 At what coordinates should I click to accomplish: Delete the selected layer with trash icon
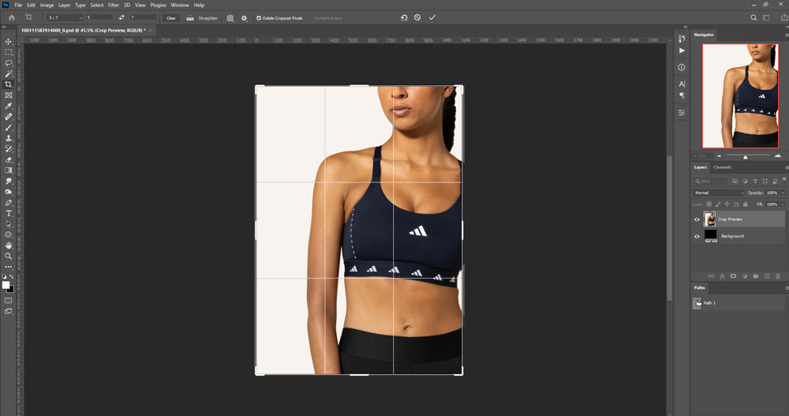point(778,276)
